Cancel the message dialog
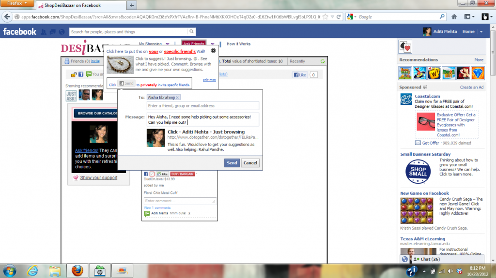This screenshot has width=496, height=278. pyautogui.click(x=250, y=163)
